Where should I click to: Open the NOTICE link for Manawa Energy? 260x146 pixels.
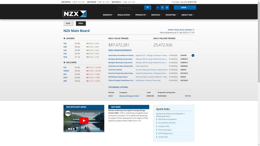tap(188, 96)
